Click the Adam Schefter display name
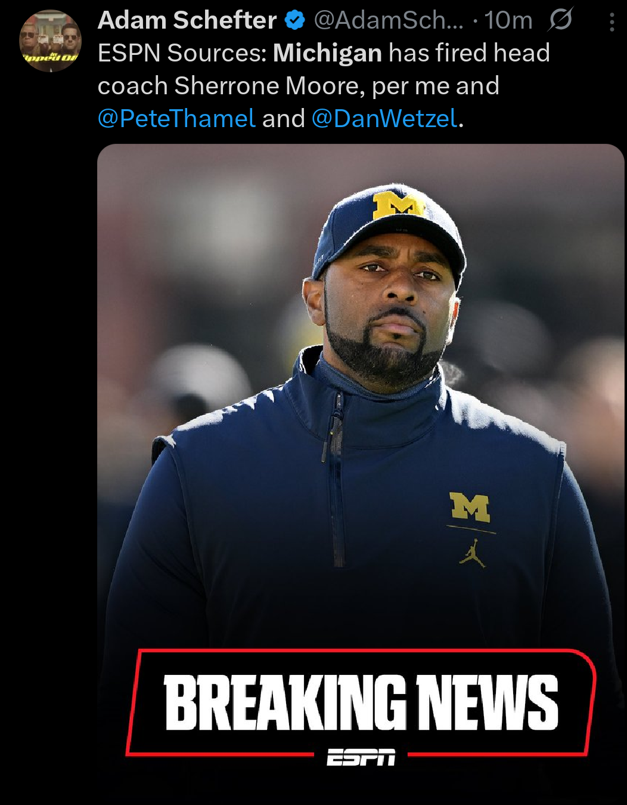 click(x=187, y=20)
